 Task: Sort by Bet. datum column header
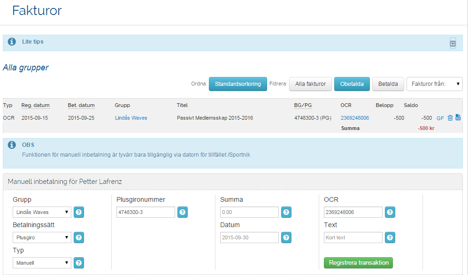point(81,105)
